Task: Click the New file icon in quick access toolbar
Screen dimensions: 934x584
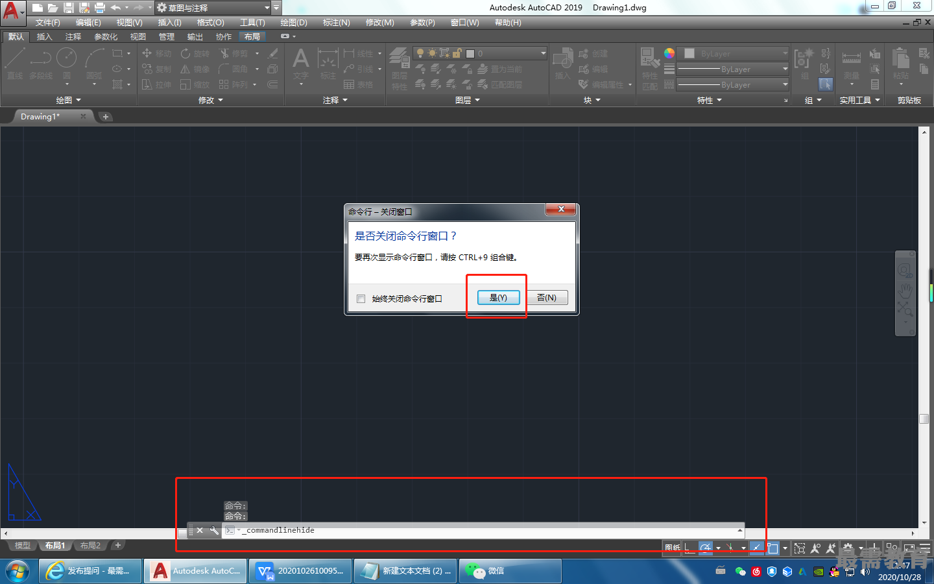Action: coord(38,8)
